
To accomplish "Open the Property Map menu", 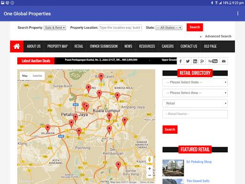I will [x=57, y=46].
